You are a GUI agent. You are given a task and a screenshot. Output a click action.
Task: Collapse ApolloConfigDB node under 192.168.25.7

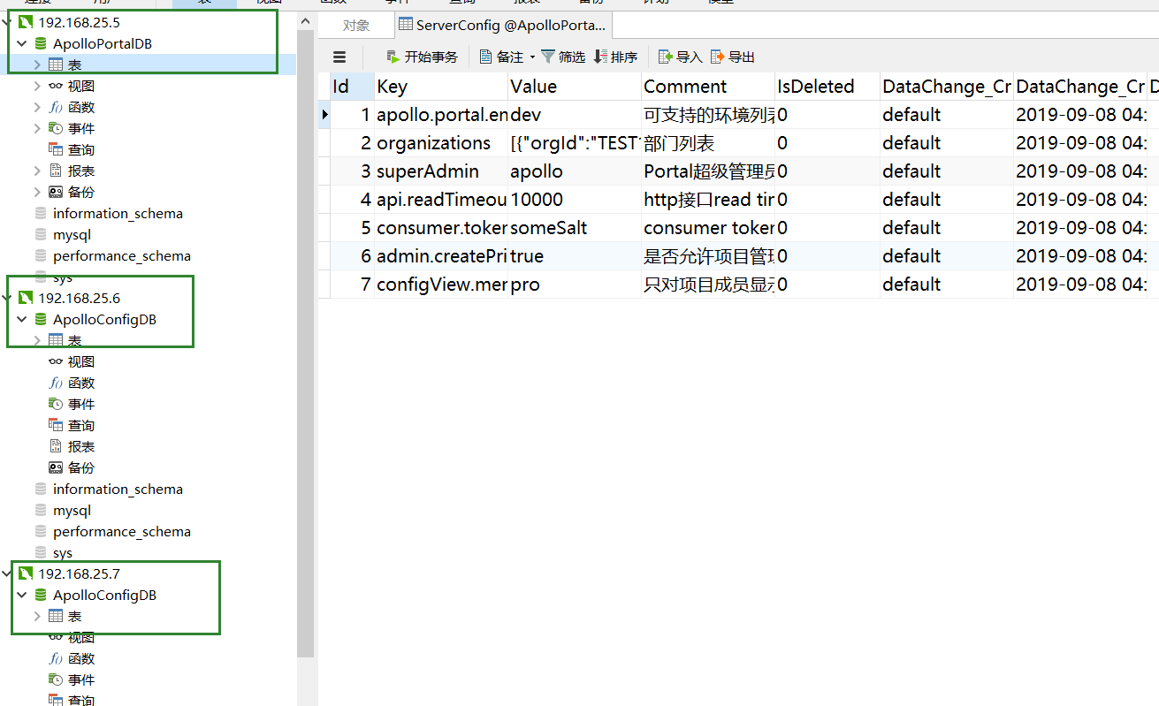tap(22, 595)
